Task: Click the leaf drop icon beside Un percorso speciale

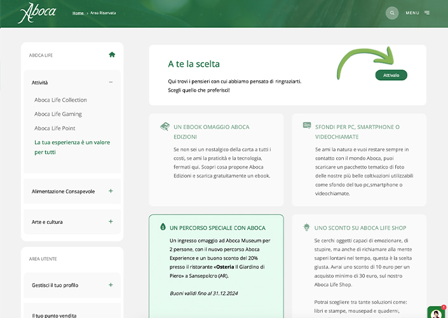Action: (163, 227)
